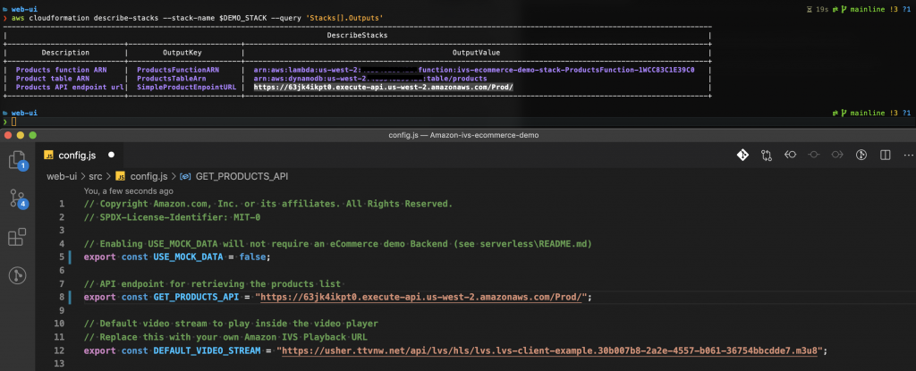Screen dimensions: 916x371
Task: Open the Extensions view in the activity bar
Action: pos(17,237)
